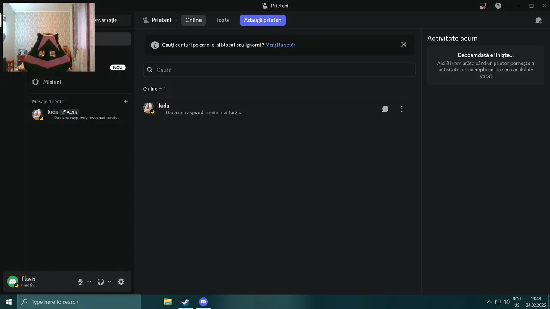The image size is (550, 309).
Task: Expand headphones output options arrow
Action: pyautogui.click(x=110, y=282)
